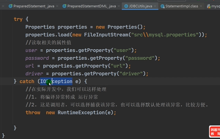Switch to the PreparedStatement_.java tab
The height and width of the screenshot is (139, 220).
tap(34, 6)
